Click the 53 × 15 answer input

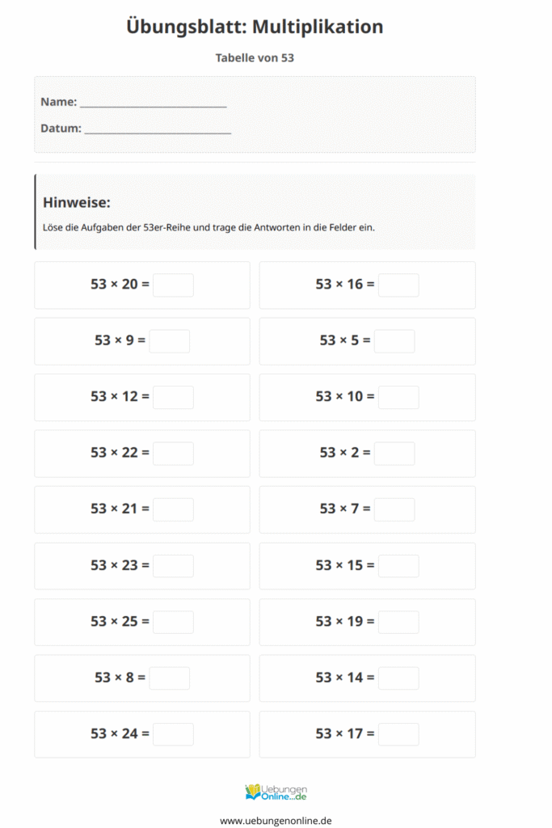pyautogui.click(x=398, y=566)
